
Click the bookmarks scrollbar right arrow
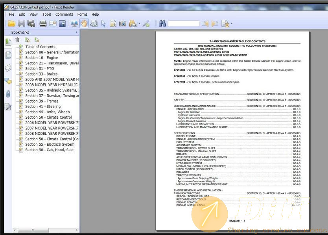tap(77, 230)
